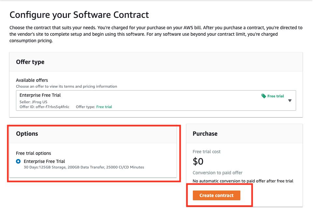Image resolution: width=328 pixels, height=210 pixels.
Task: Click the Purchase panel header
Action: click(x=205, y=133)
